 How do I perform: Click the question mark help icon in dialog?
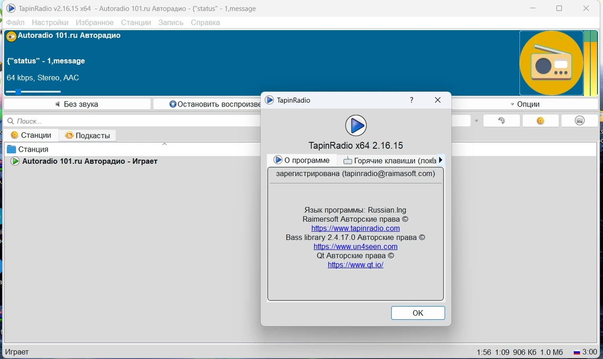pos(412,100)
